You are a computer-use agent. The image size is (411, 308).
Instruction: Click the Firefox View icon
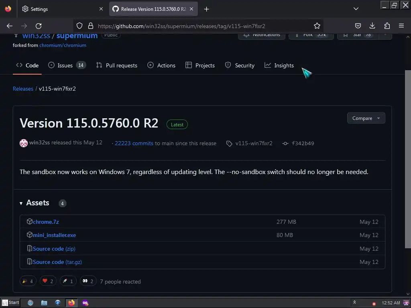8,9
